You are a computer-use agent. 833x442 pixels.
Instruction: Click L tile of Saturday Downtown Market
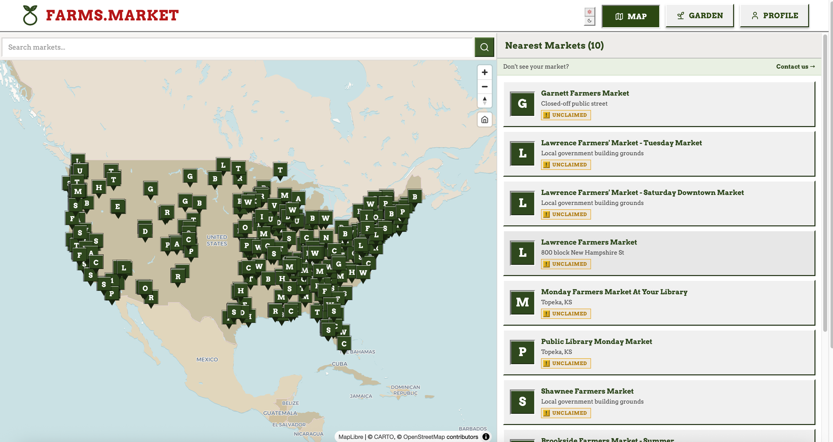coord(522,203)
